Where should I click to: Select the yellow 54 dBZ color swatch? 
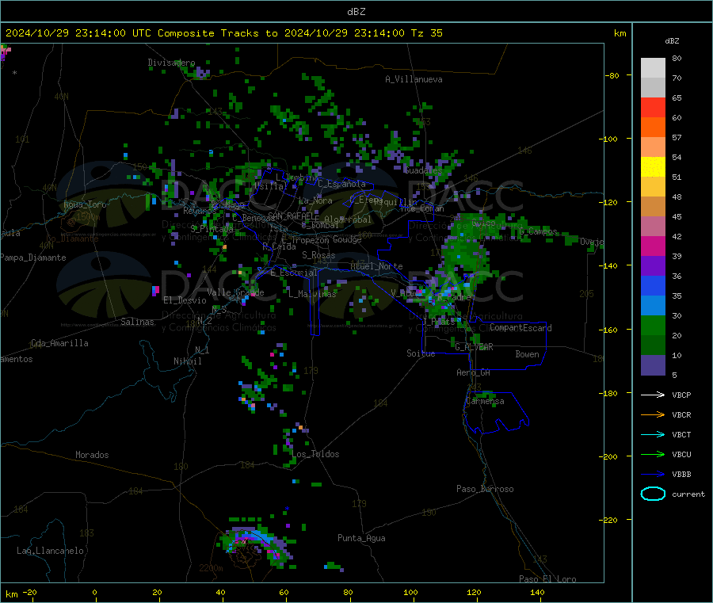point(653,167)
